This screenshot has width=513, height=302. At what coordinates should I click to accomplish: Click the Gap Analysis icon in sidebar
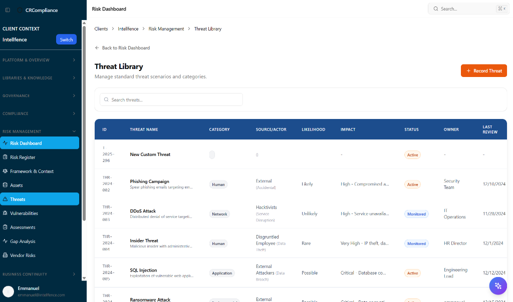tap(6, 241)
